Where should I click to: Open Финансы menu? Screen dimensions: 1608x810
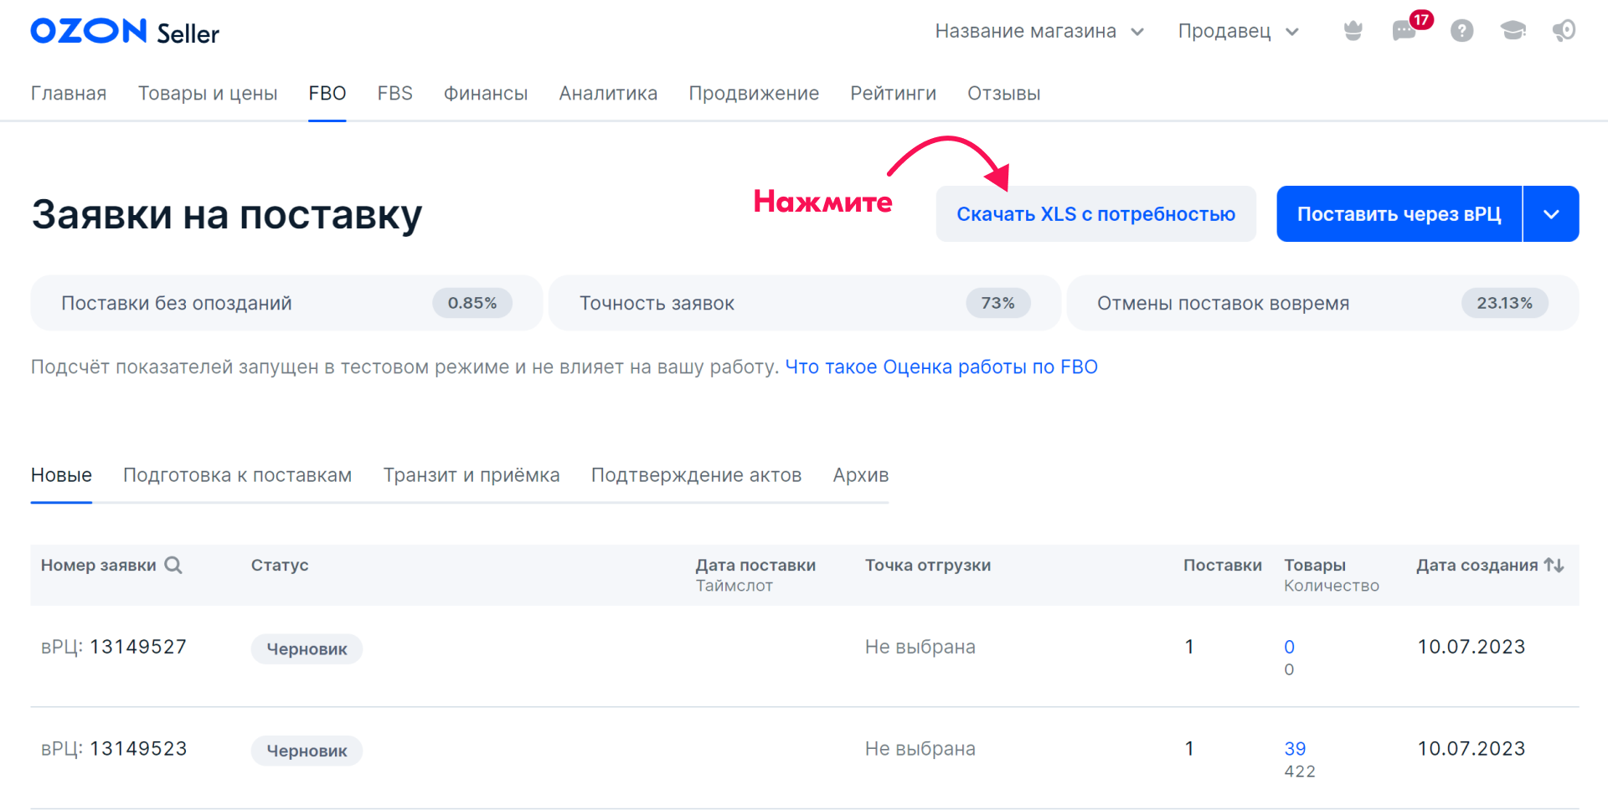coord(486,93)
